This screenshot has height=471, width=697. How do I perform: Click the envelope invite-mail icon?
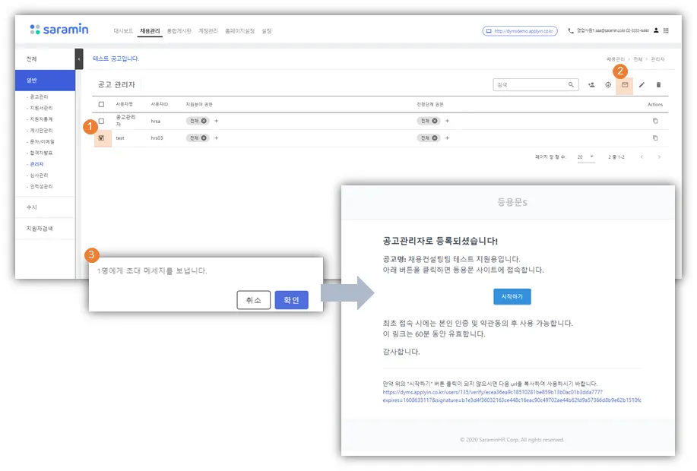point(625,85)
